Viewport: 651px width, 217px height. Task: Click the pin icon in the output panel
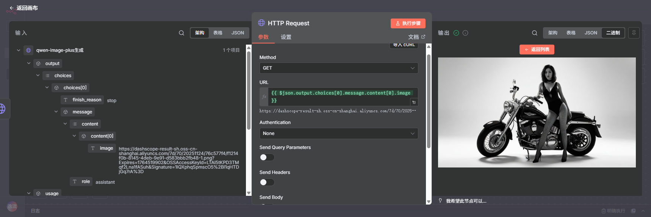click(634, 33)
